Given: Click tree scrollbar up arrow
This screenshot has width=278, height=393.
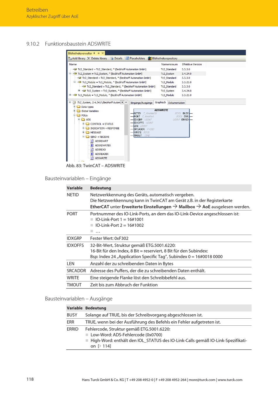Looking at the screenshot, I should 126,102.
